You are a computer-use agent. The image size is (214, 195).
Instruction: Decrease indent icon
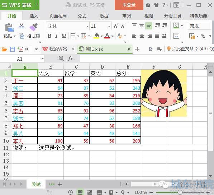tap(157, 26)
